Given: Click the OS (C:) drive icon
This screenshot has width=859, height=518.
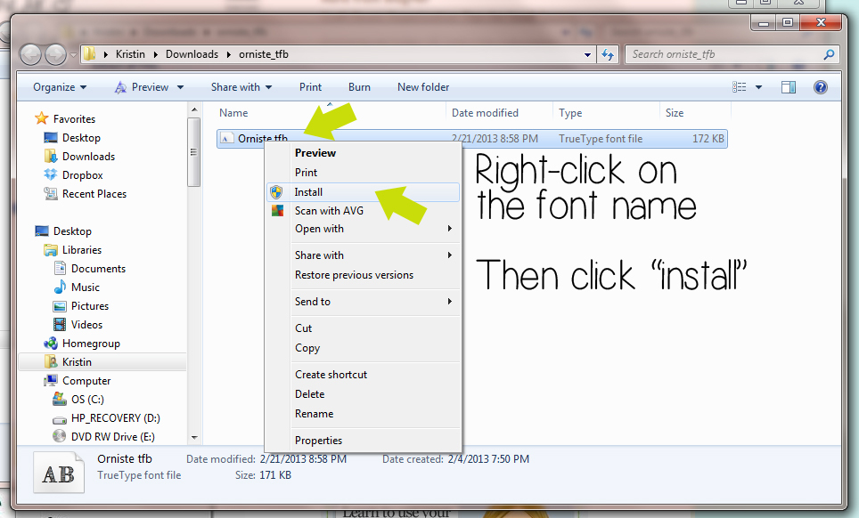Looking at the screenshot, I should coord(60,399).
